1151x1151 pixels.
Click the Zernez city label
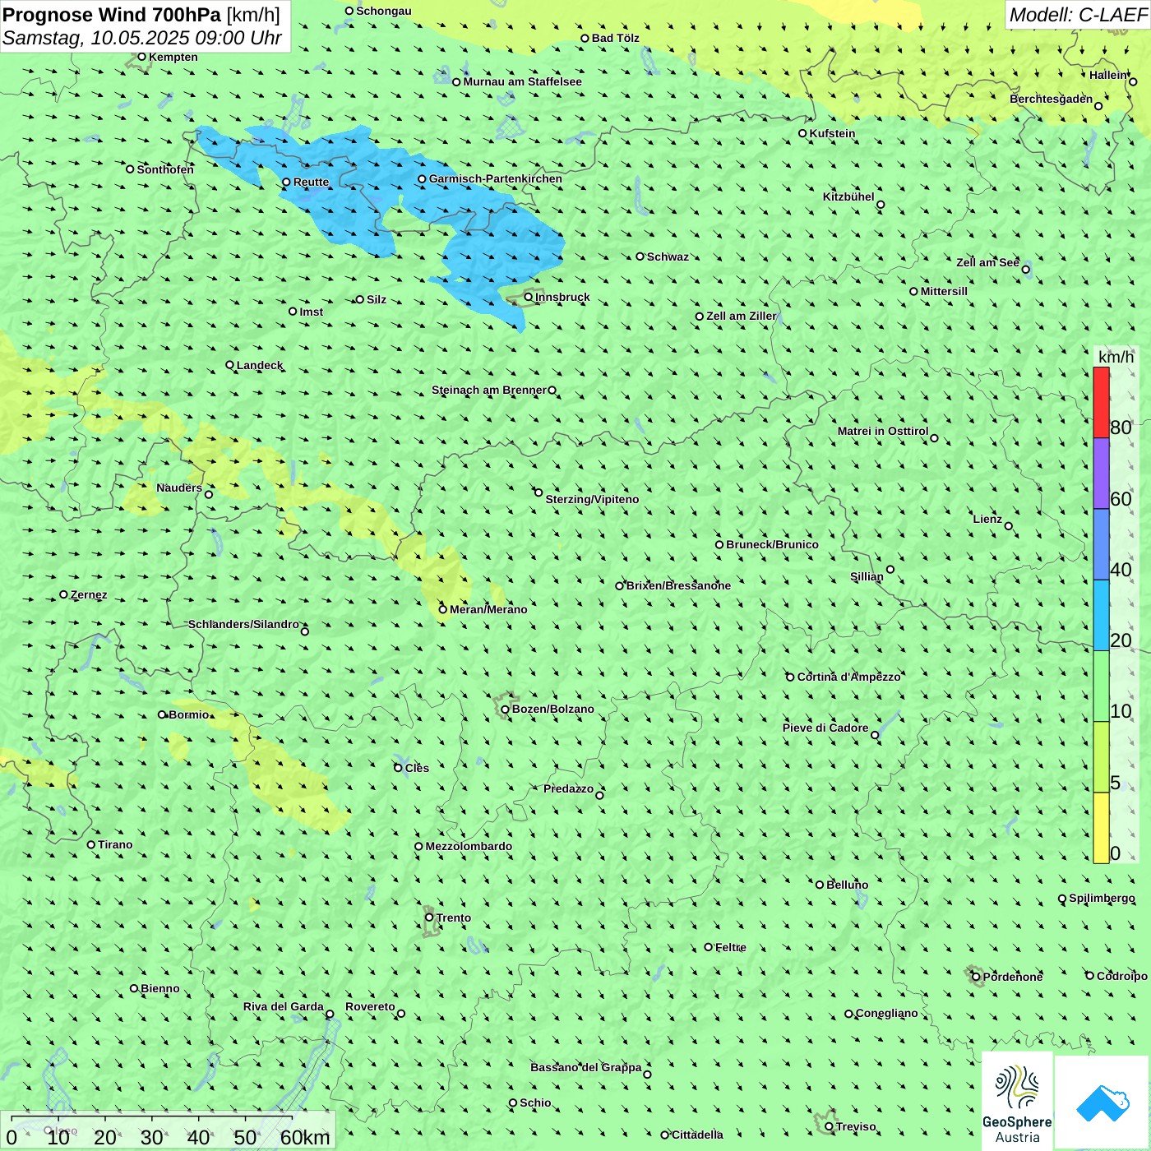pyautogui.click(x=89, y=594)
